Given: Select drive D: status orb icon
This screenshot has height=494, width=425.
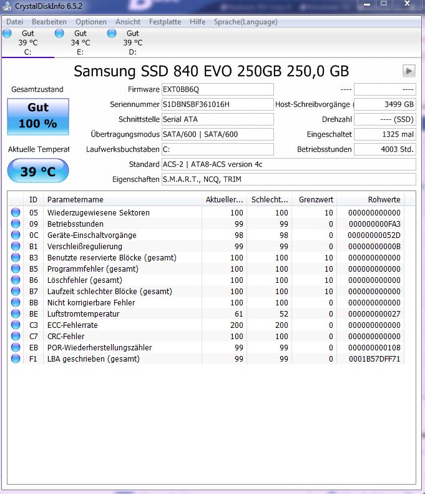Looking at the screenshot, I should (112, 34).
